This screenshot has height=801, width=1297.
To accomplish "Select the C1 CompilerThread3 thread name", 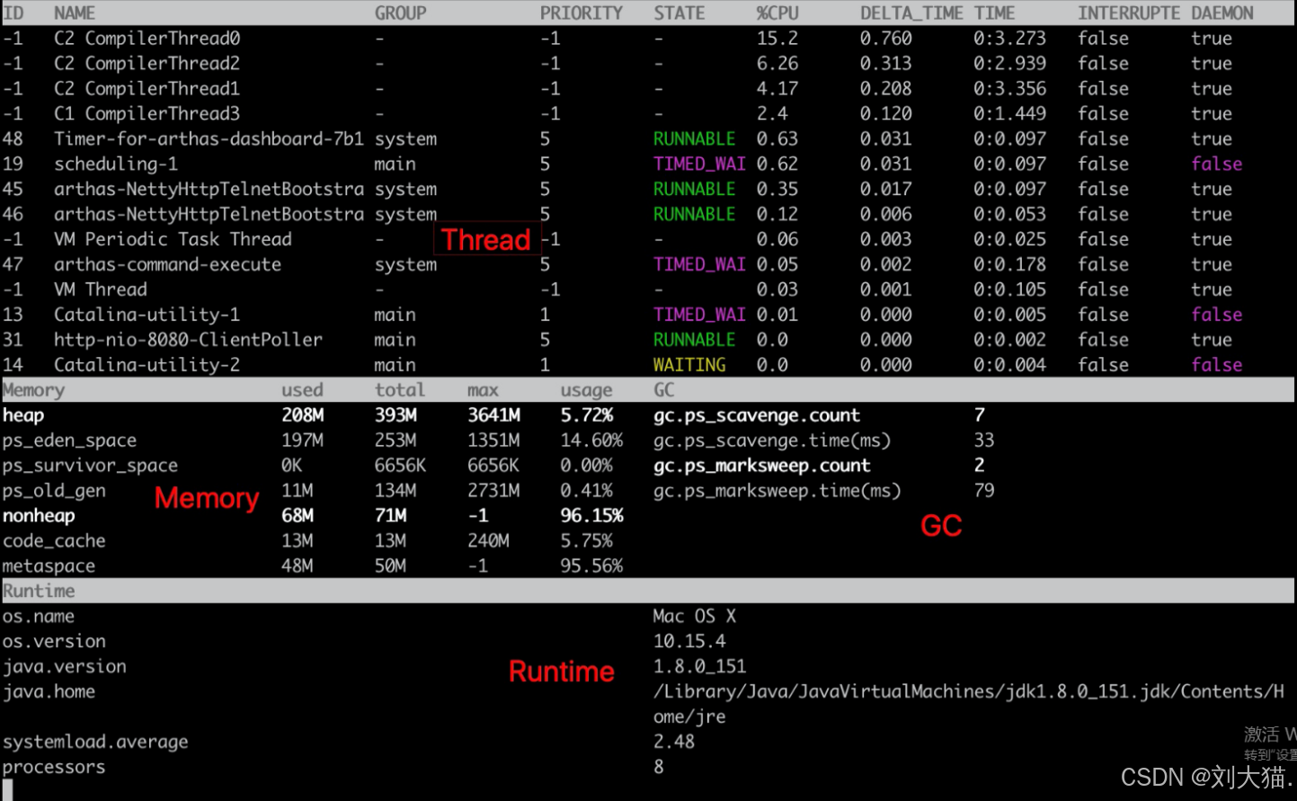I will pyautogui.click(x=147, y=114).
